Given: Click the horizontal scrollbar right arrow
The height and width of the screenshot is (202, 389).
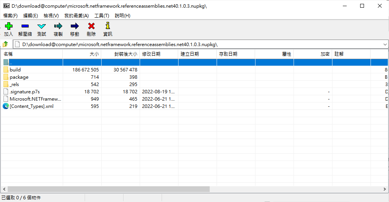Looking at the screenshot, I should click(x=386, y=189).
